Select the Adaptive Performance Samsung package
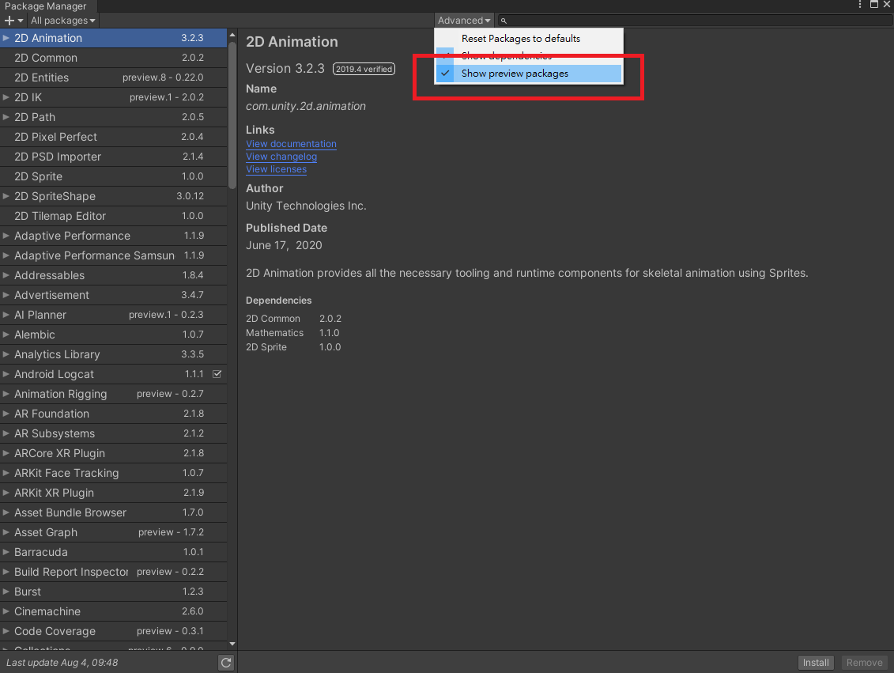894x673 pixels. (114, 255)
